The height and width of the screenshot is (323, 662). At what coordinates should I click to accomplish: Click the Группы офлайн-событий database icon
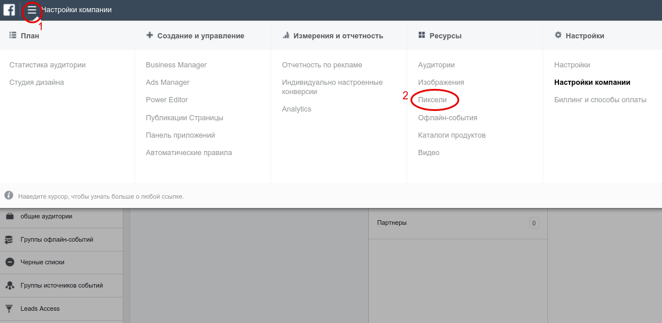coord(9,239)
